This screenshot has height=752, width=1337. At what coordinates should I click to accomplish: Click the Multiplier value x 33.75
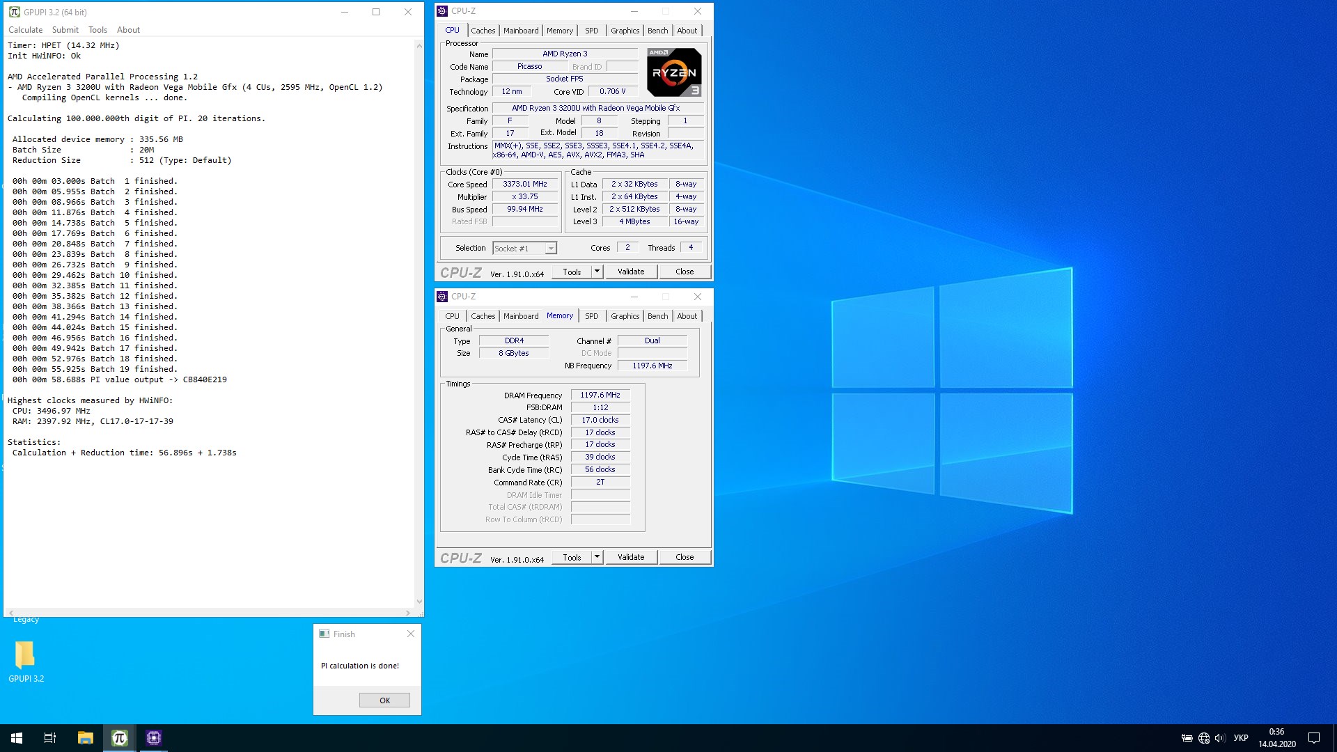(x=525, y=197)
